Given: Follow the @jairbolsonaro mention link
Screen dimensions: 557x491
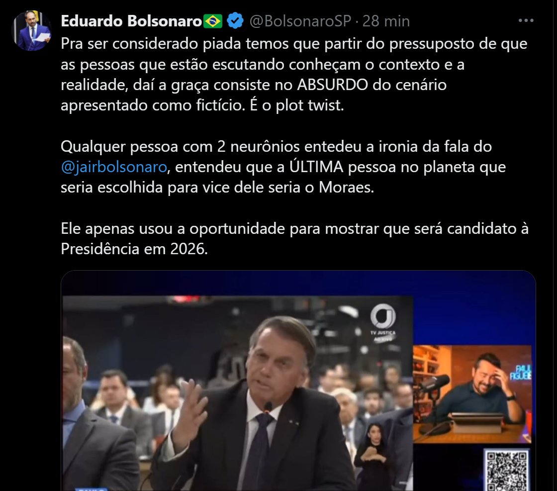Looking at the screenshot, I should (114, 167).
